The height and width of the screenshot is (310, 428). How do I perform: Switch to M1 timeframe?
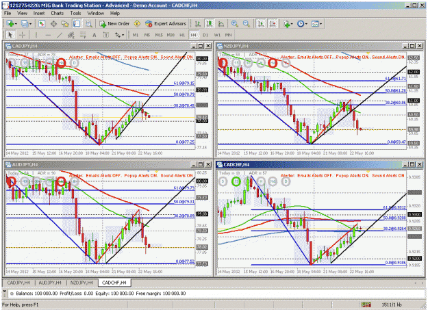[x=136, y=35]
